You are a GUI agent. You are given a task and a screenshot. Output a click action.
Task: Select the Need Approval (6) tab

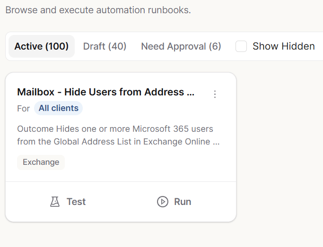pyautogui.click(x=181, y=46)
